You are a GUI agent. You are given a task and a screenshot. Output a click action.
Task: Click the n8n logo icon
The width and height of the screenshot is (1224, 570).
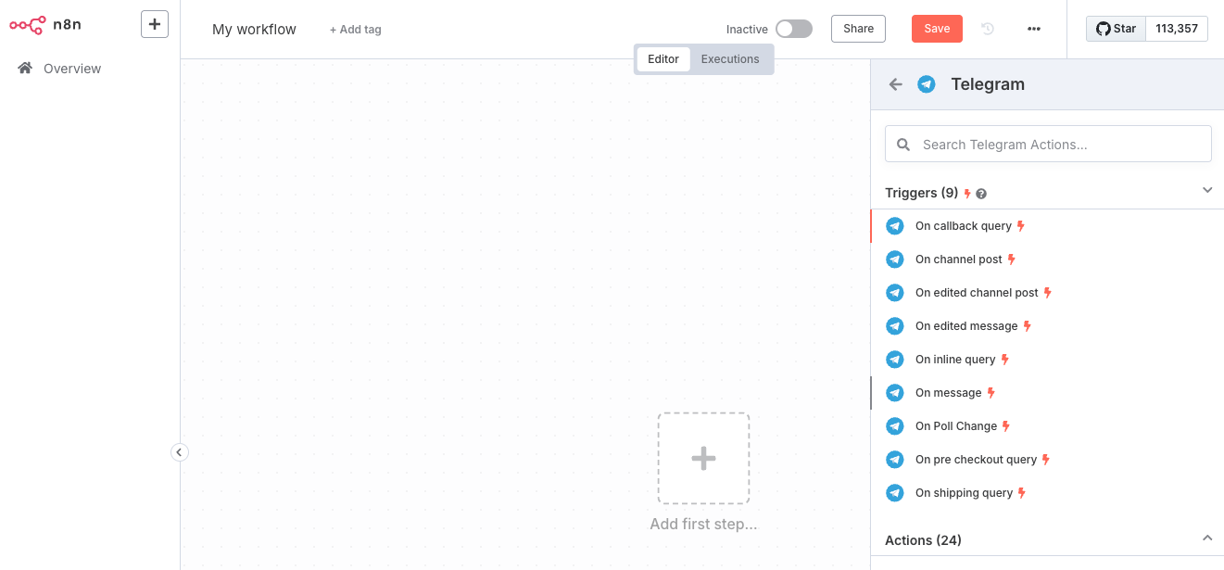coord(28,25)
